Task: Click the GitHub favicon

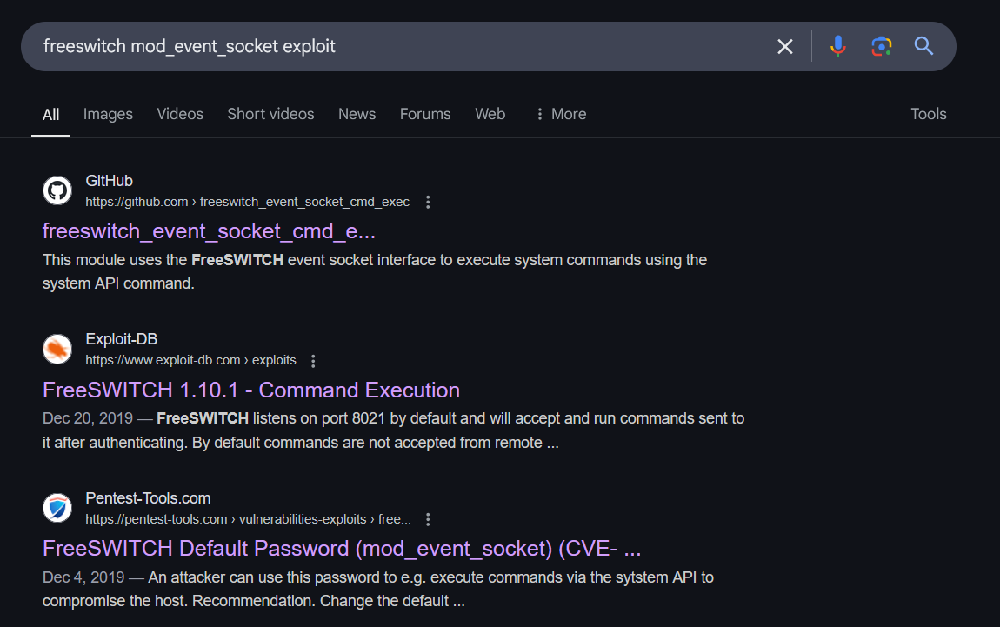Action: [57, 190]
